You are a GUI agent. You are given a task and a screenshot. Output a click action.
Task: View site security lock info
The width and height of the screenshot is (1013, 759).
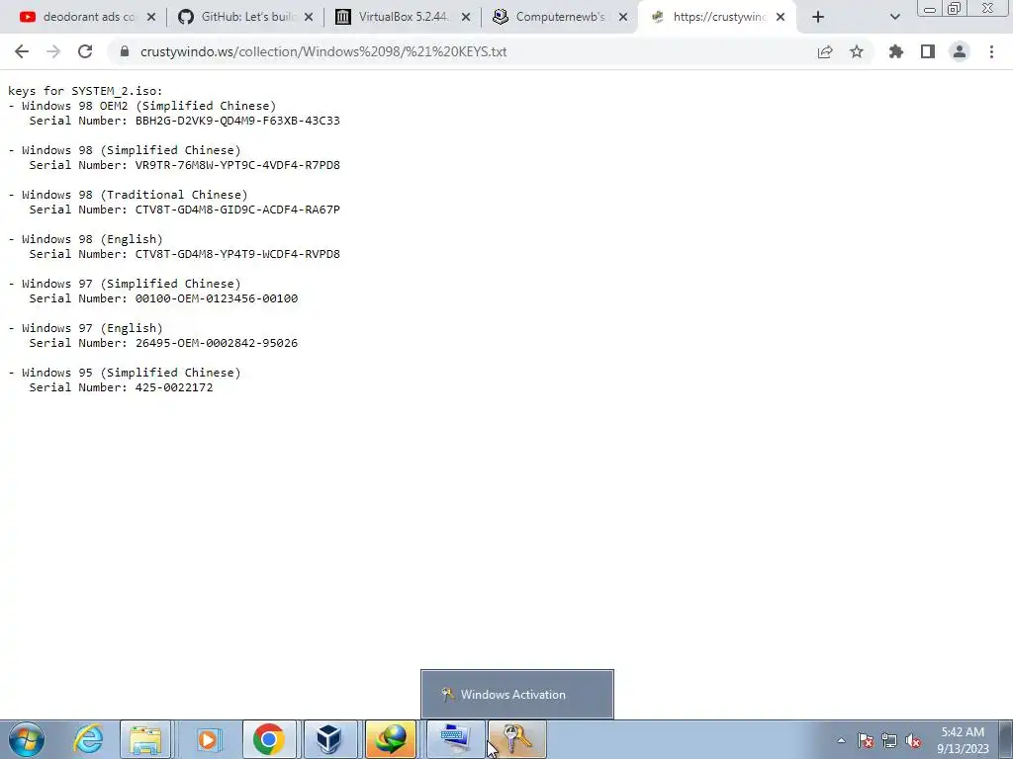pos(125,51)
